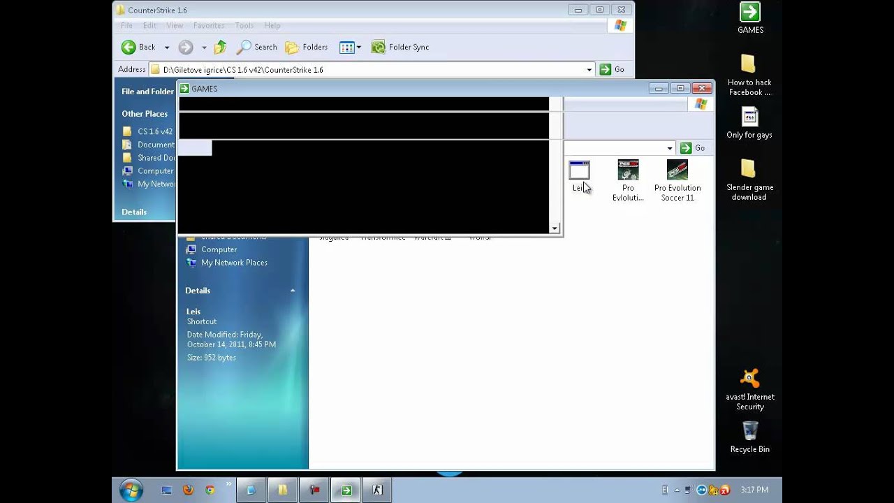894x503 pixels.
Task: Switch to the GAMES green-arrow taskbar button
Action: 346,490
